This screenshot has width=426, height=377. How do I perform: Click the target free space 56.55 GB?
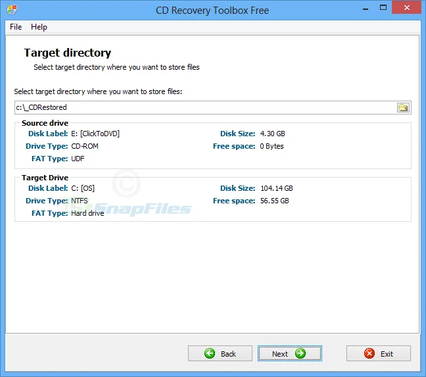pos(274,201)
